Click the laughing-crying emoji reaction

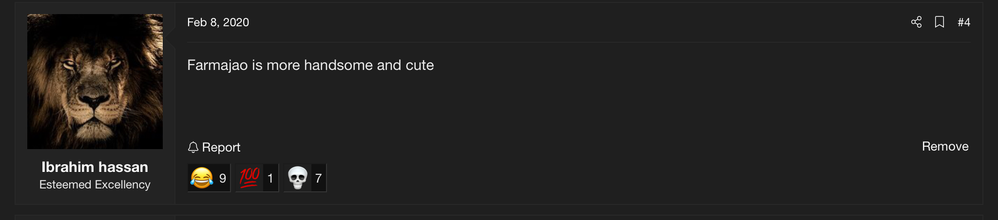pyautogui.click(x=202, y=178)
